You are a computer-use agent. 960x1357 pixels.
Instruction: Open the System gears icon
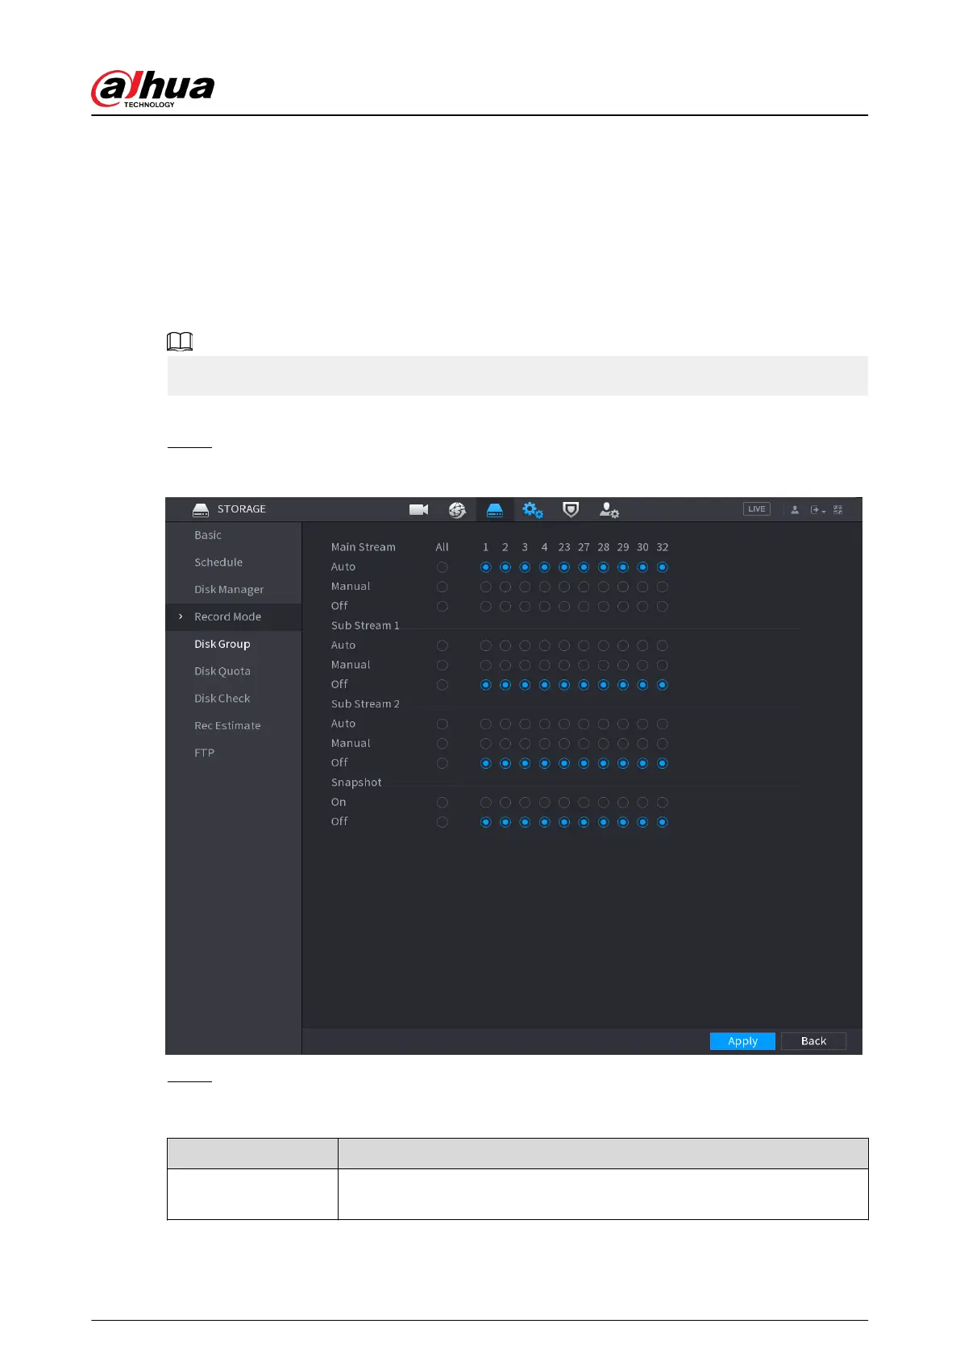(533, 509)
